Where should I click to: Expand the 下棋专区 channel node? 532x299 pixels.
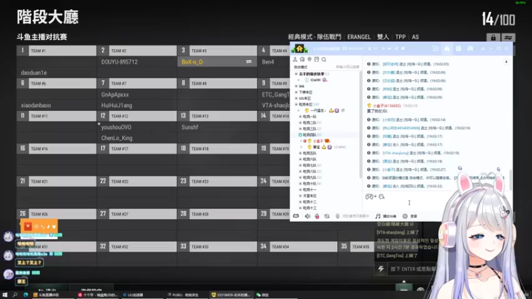296,92
